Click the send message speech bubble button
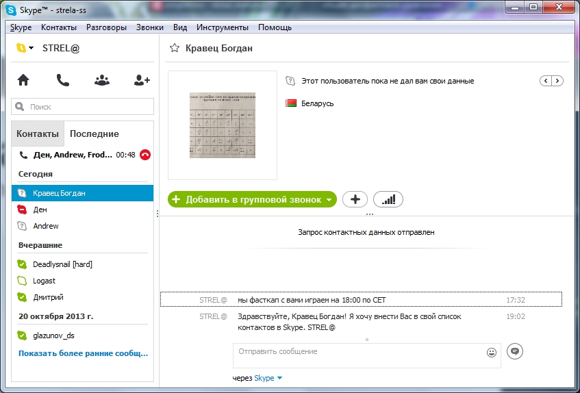The height and width of the screenshot is (393, 580). (514, 351)
